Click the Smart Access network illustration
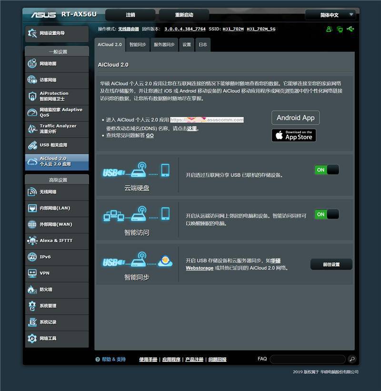This screenshot has height=391, width=381. (136, 214)
